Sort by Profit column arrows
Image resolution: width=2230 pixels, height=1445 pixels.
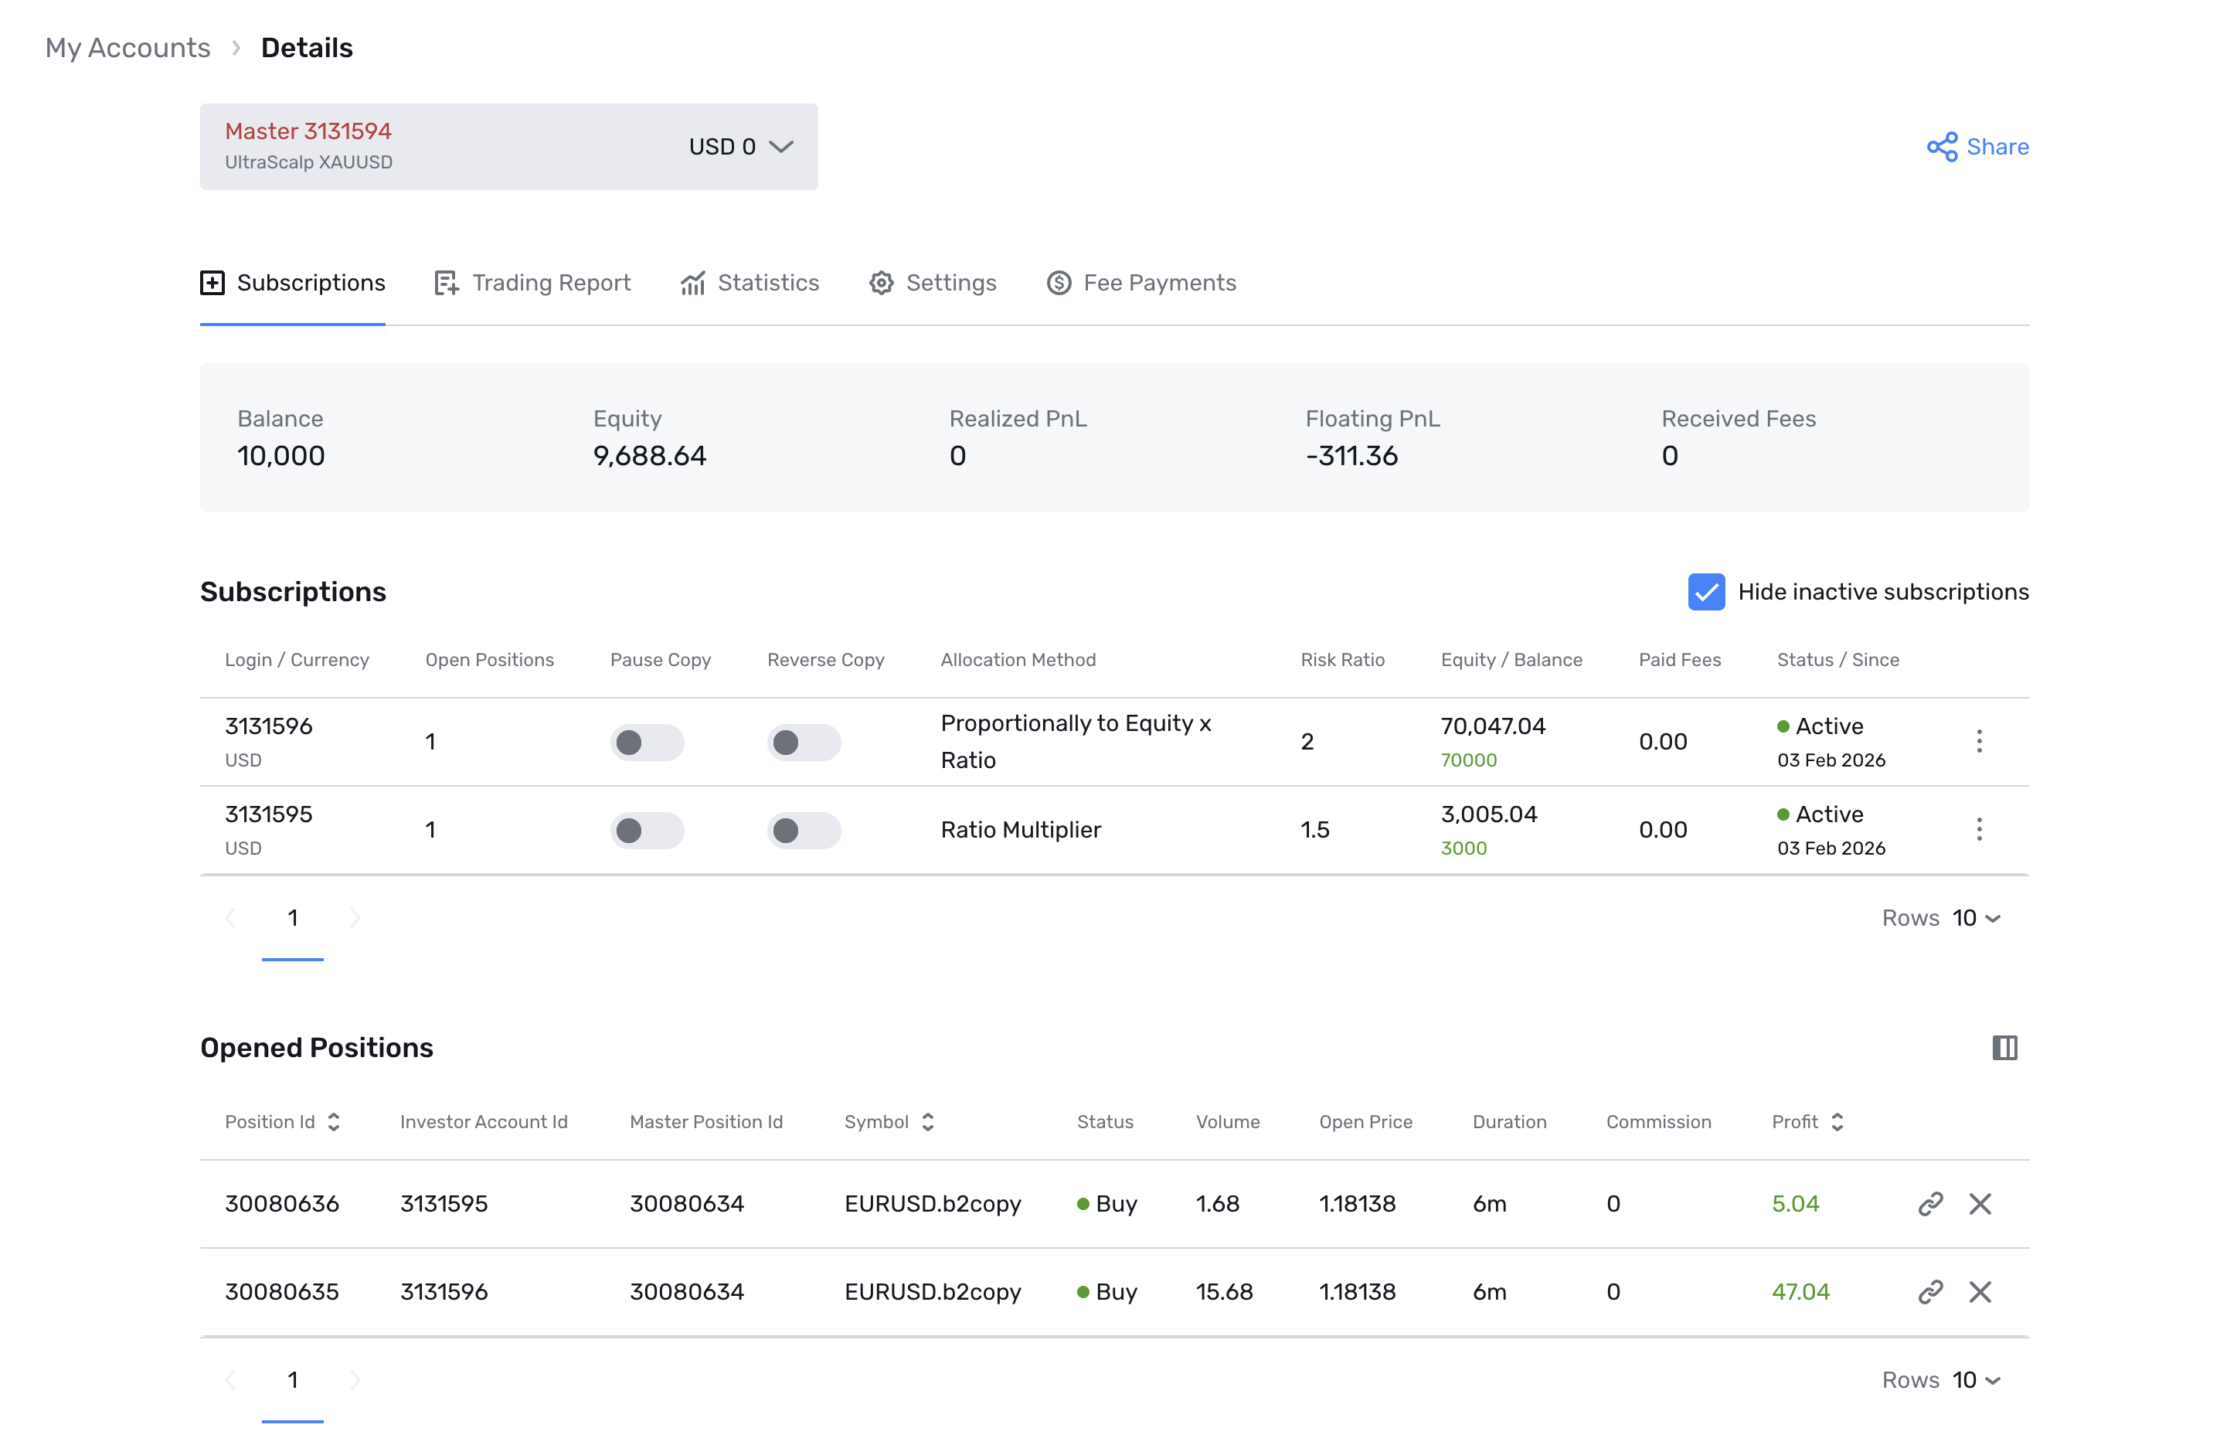click(1837, 1122)
